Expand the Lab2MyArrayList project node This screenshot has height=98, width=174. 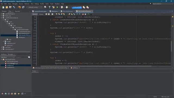point(1,14)
